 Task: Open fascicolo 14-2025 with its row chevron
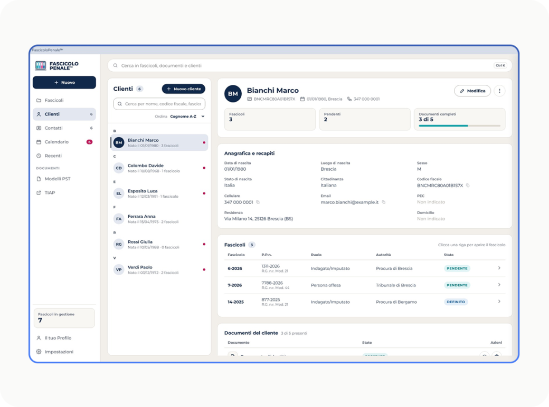[x=499, y=302]
